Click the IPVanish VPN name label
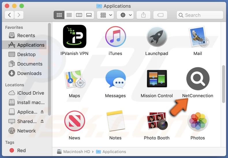 (74, 53)
